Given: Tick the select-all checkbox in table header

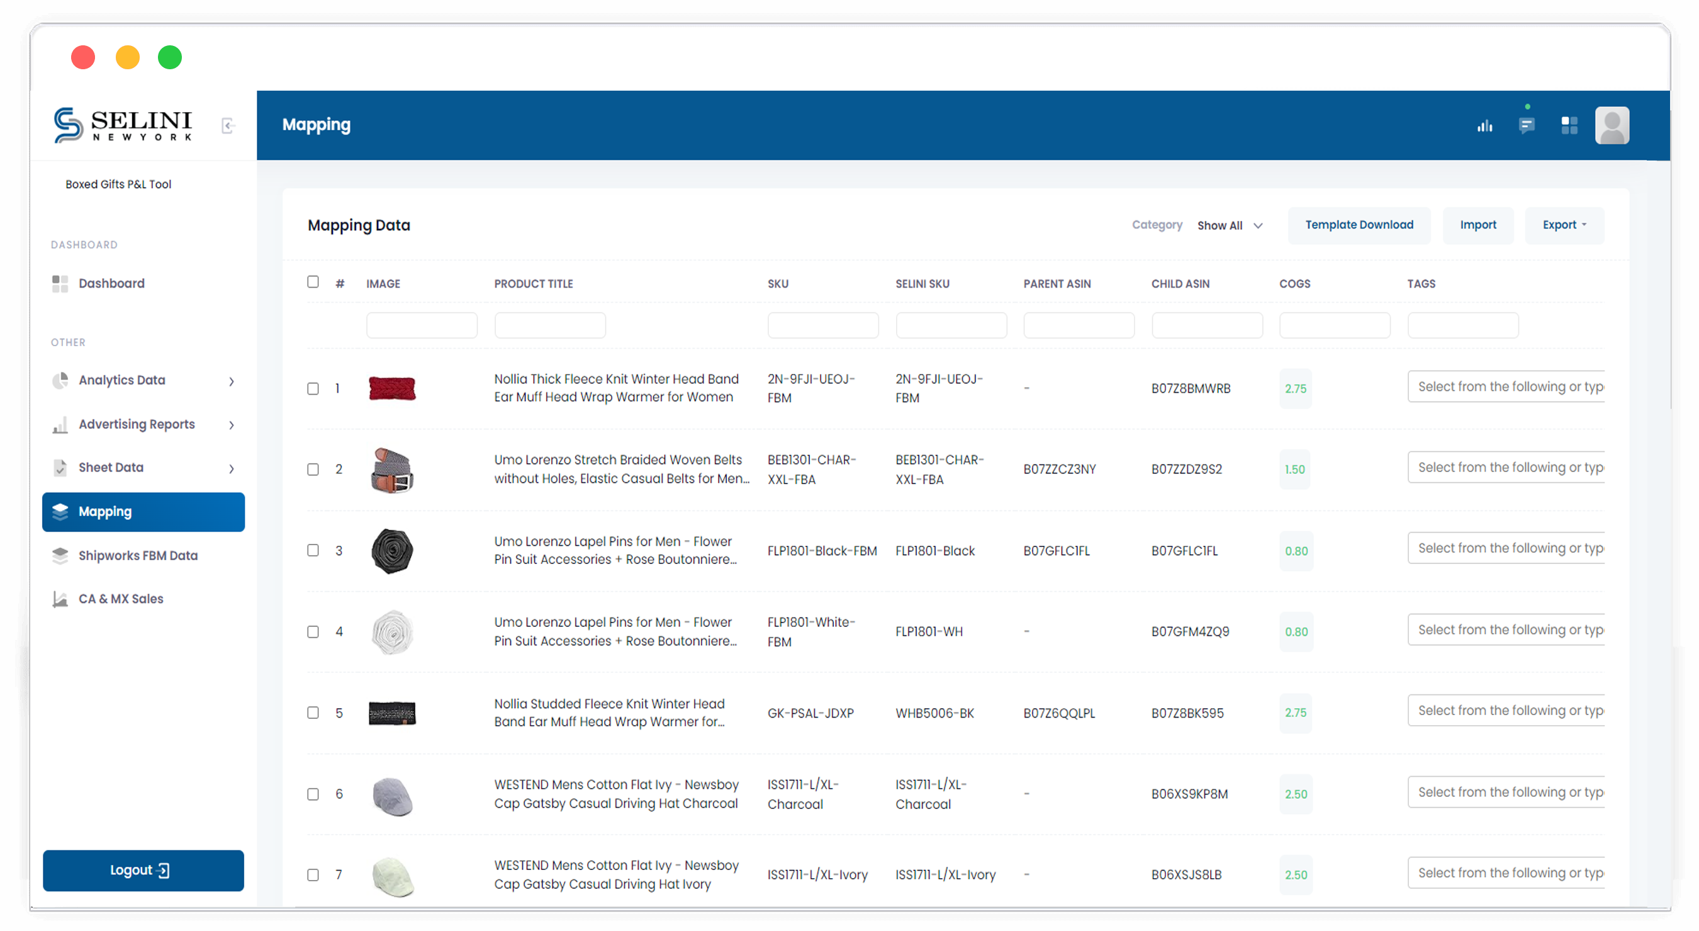Looking at the screenshot, I should coord(313,282).
